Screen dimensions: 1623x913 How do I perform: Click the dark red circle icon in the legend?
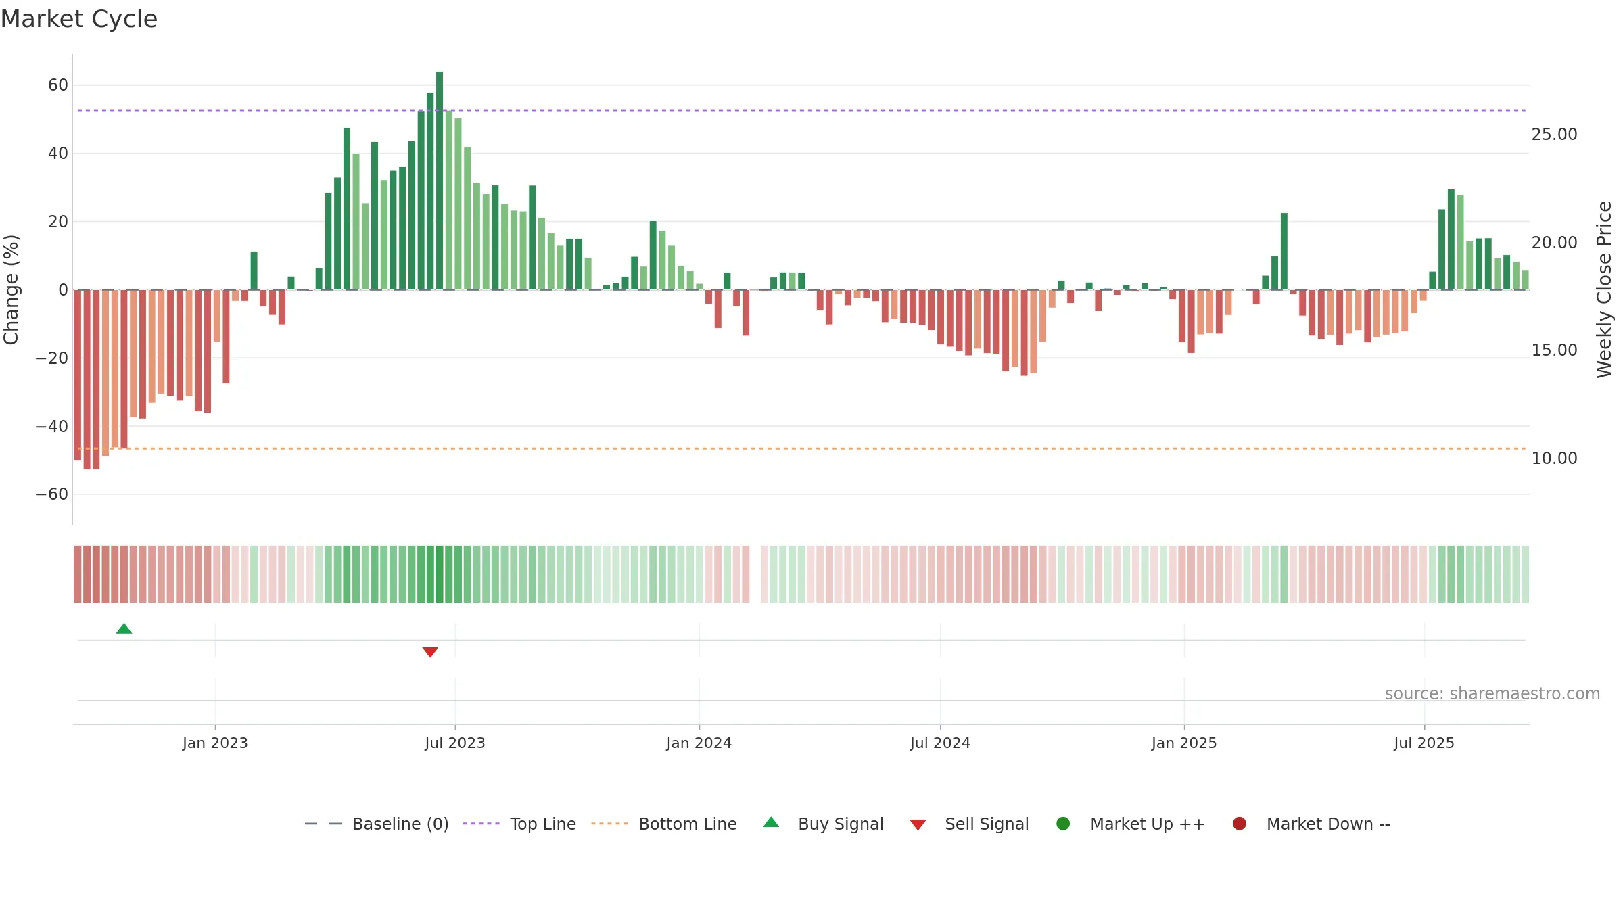click(1240, 824)
